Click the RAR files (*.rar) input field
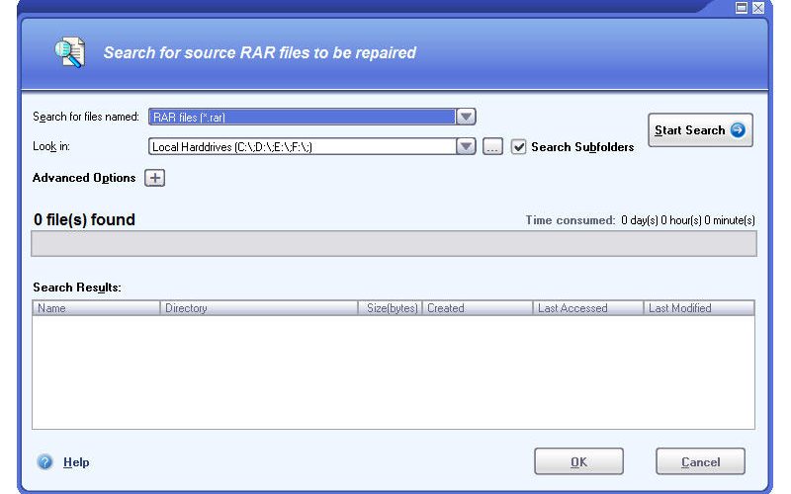The image size is (791, 494). point(302,117)
